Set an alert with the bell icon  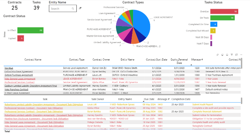227,55
